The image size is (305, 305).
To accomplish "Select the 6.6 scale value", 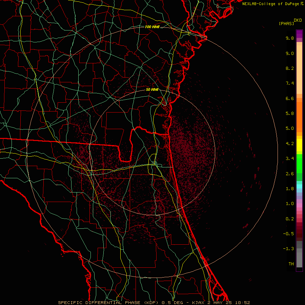I will (290, 98).
